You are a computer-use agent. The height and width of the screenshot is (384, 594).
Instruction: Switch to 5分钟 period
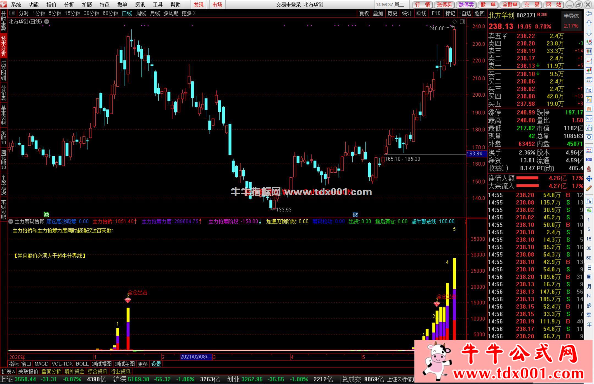pos(55,13)
